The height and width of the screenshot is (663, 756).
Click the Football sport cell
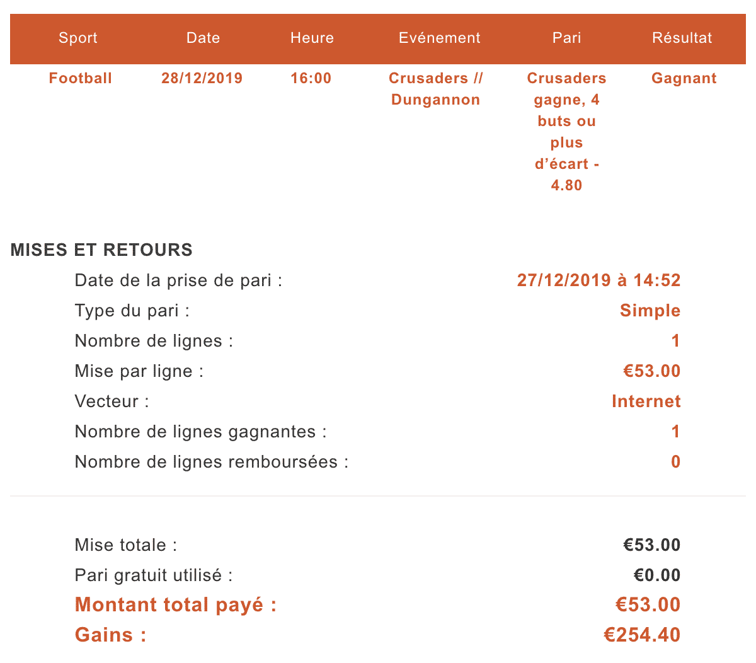(x=81, y=78)
